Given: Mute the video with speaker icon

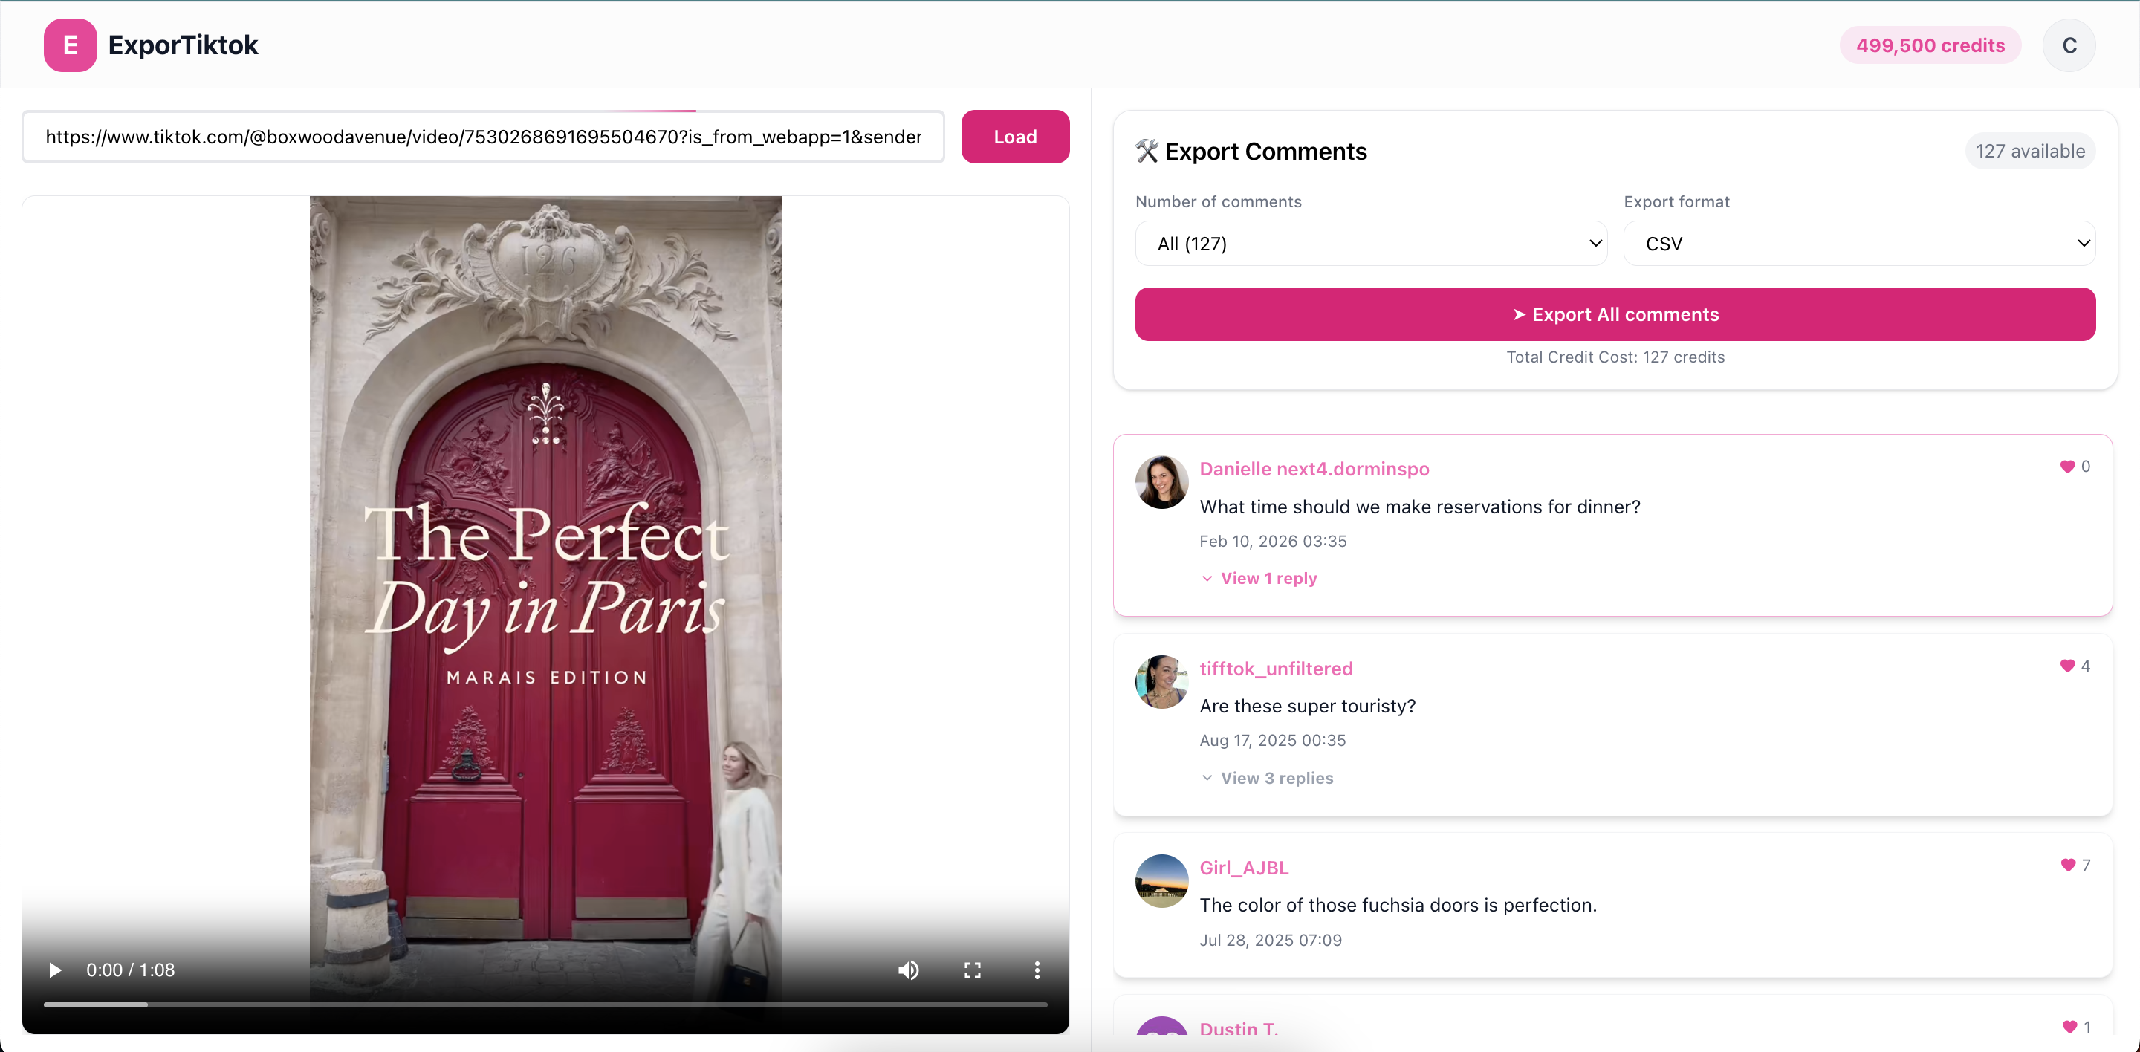Looking at the screenshot, I should [x=908, y=970].
